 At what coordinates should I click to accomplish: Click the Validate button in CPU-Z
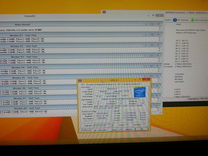128,129
